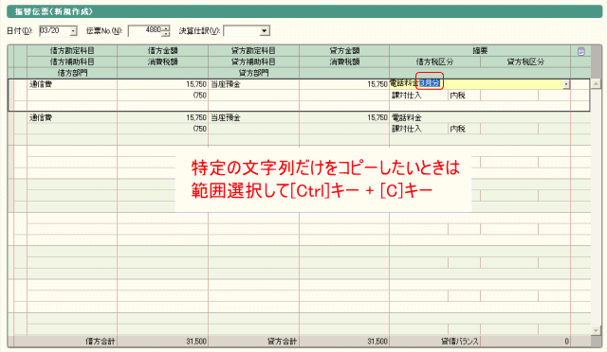The image size is (607, 352).
Task: Select the second row's 通信費 debit account cell
Action: pos(72,118)
